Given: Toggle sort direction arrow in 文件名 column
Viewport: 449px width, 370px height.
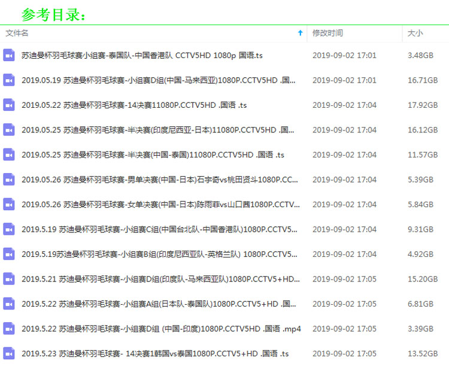Looking at the screenshot, I should (300, 34).
